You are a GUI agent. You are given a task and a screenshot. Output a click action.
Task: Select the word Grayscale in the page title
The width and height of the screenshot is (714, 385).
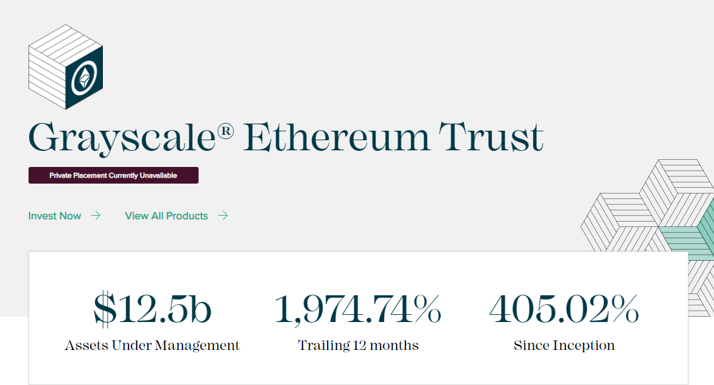point(122,138)
